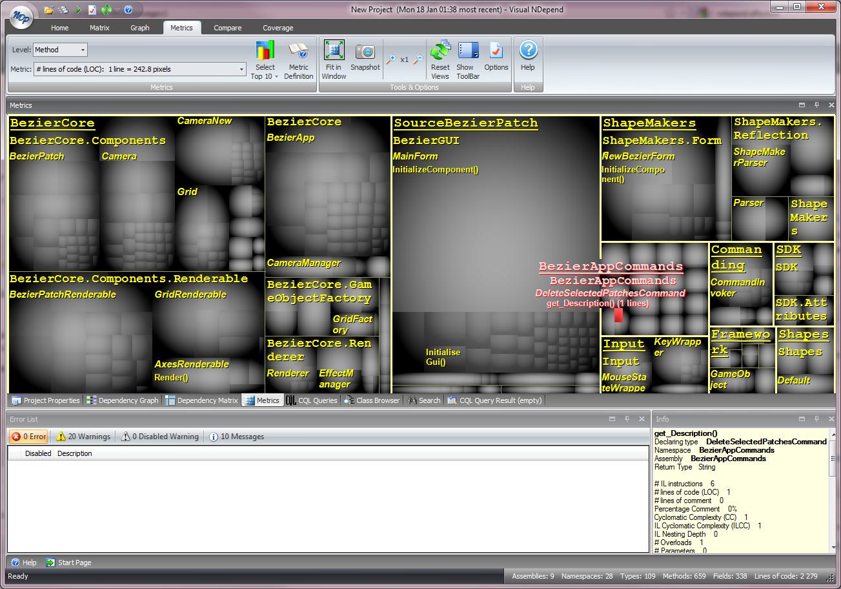Switch to the Coverage ribbon tab
Screen dimensions: 841x589
(x=278, y=28)
